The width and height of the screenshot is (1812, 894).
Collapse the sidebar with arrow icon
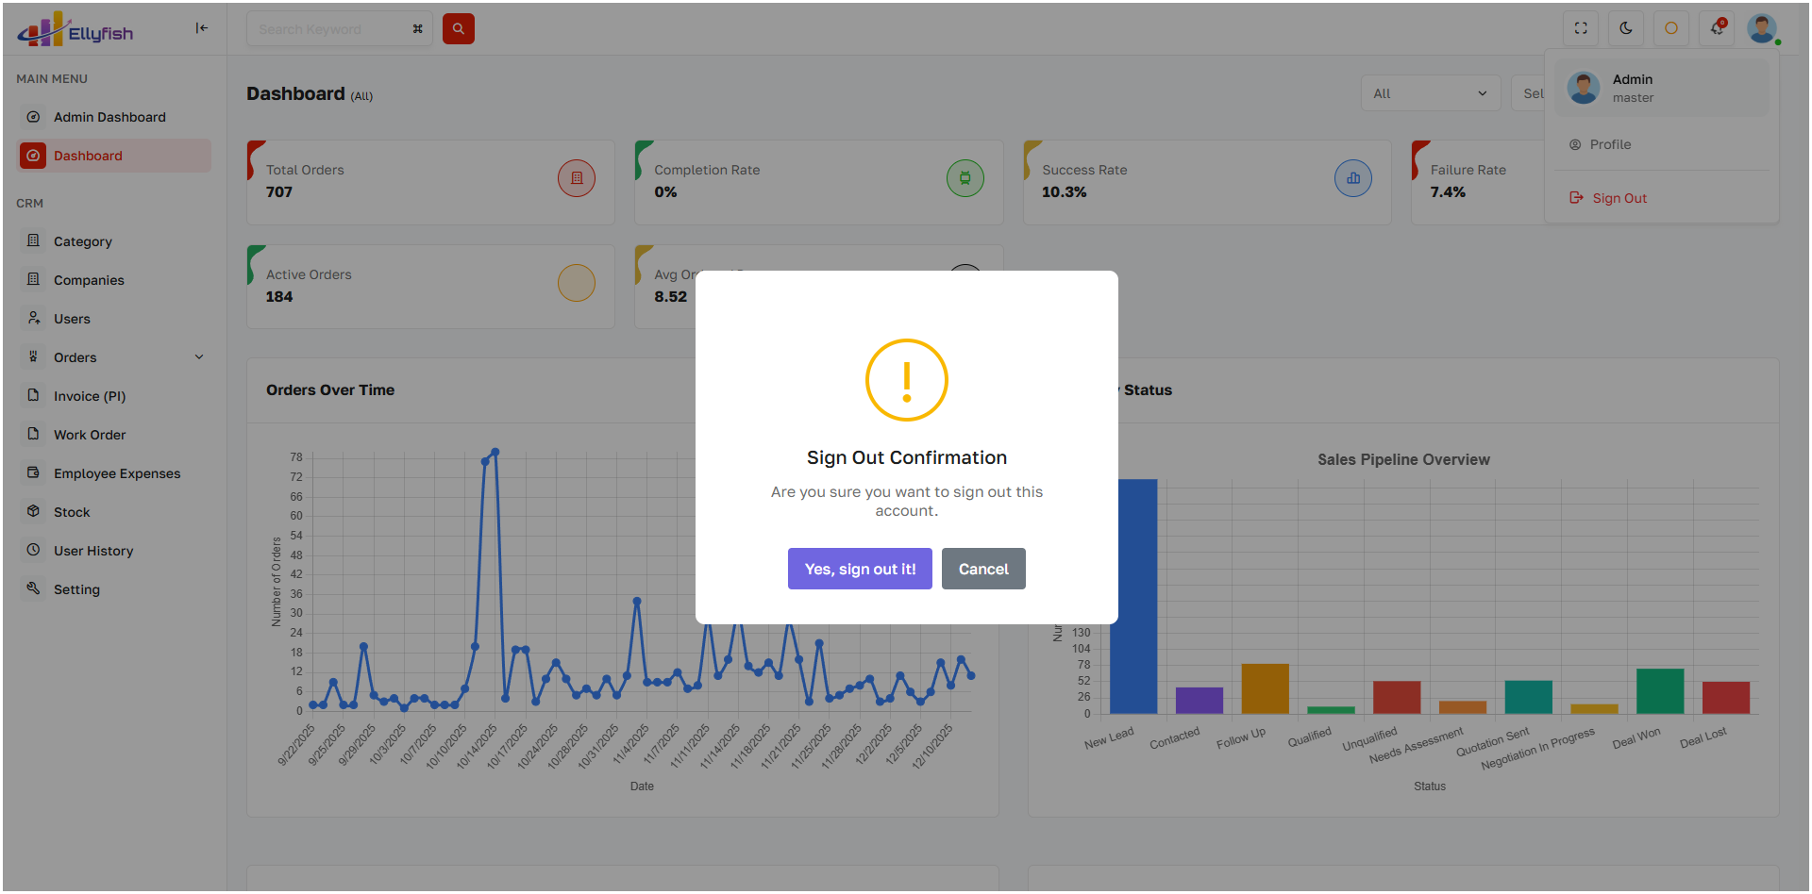(x=201, y=28)
